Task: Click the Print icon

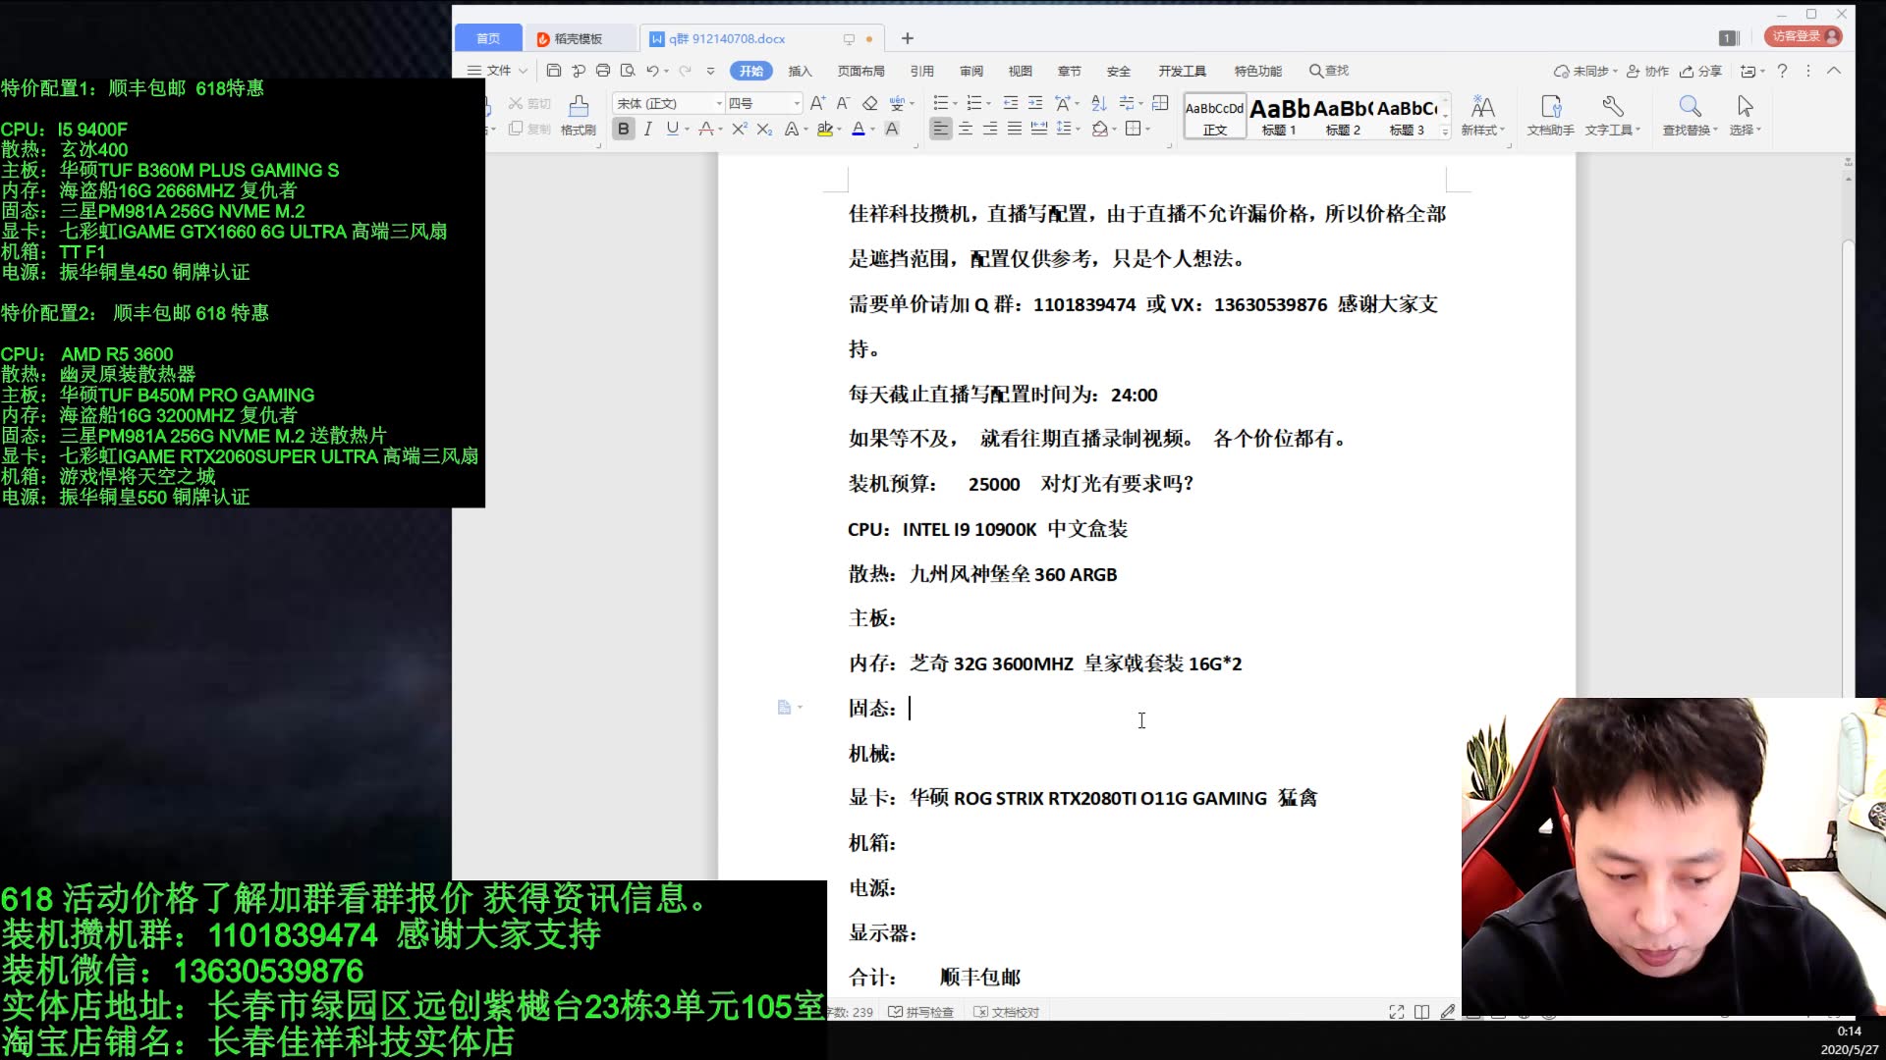Action: 603,71
